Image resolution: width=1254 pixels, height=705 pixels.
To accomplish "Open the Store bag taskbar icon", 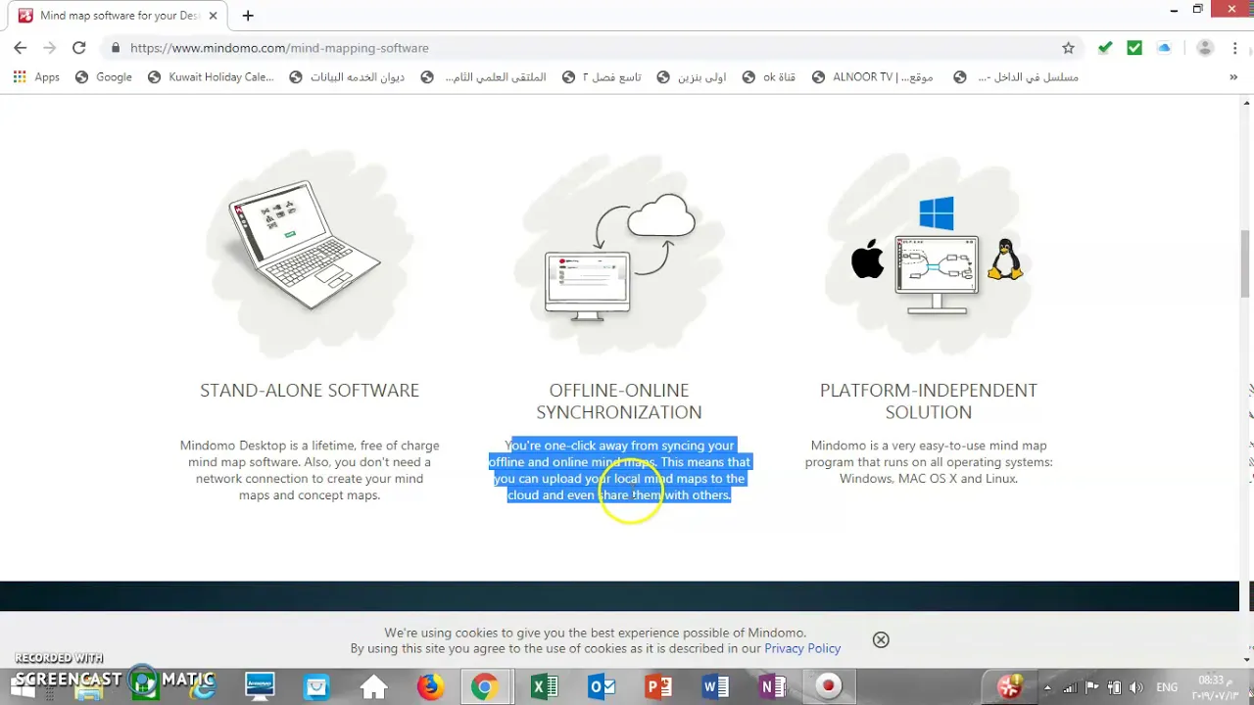I will tap(316, 686).
